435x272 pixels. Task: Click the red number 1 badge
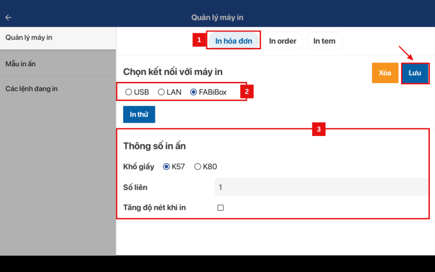[x=199, y=40]
